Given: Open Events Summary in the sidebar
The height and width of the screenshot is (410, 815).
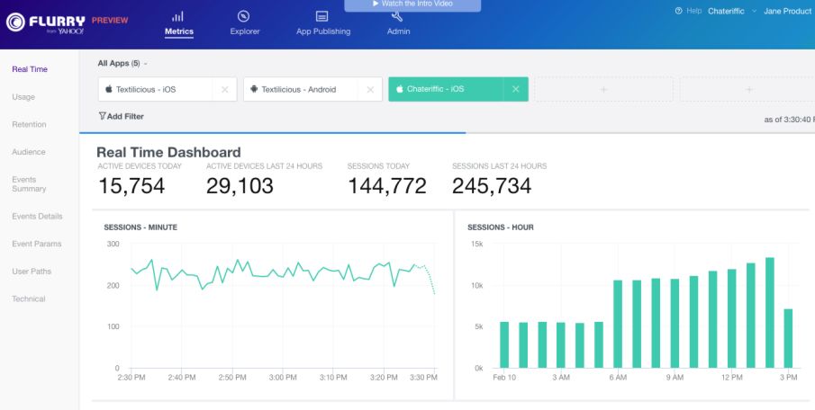Looking at the screenshot, I should point(29,184).
